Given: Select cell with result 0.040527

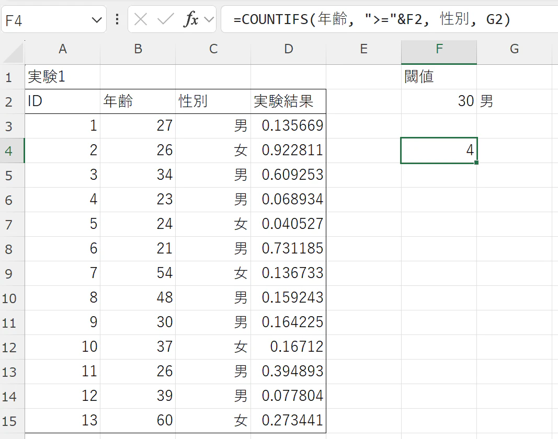Looking at the screenshot, I should pyautogui.click(x=289, y=224).
